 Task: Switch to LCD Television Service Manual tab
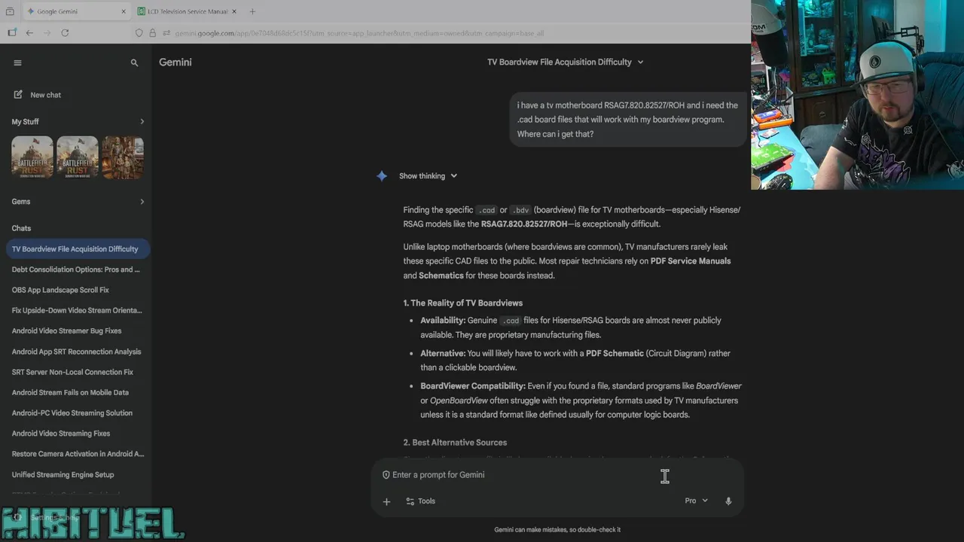[x=188, y=11]
